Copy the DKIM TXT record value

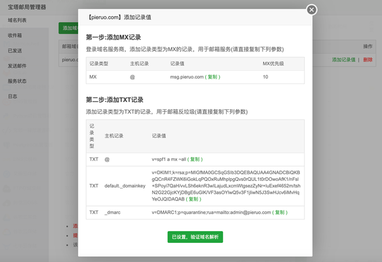click(193, 199)
